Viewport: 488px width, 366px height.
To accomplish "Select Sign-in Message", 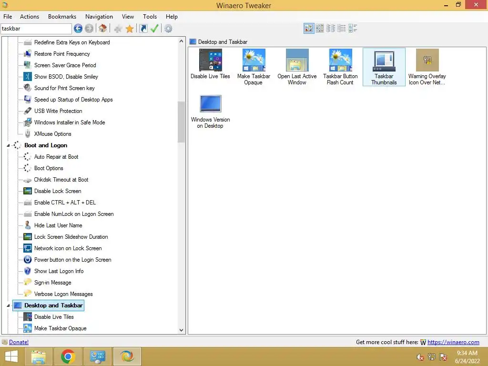I will click(52, 283).
